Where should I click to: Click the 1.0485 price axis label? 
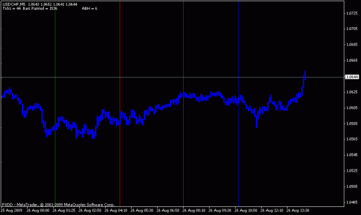click(352, 202)
